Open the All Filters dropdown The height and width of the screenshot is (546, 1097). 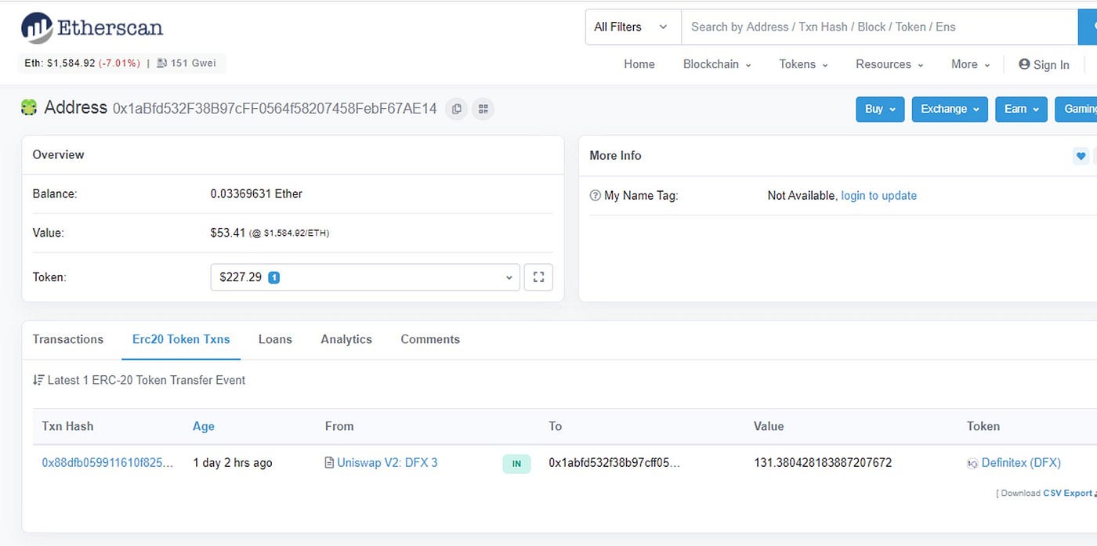pyautogui.click(x=633, y=27)
